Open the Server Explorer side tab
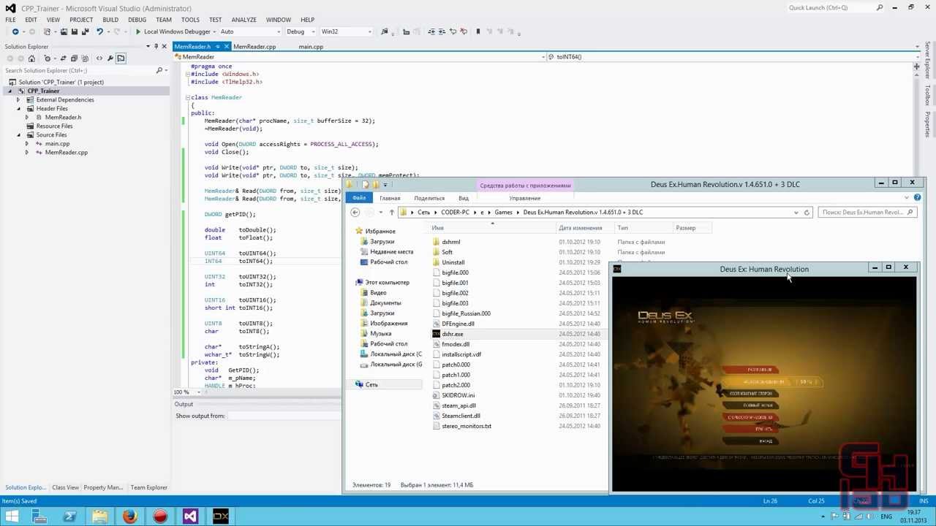Screen dimensions: 936x526 (927, 60)
